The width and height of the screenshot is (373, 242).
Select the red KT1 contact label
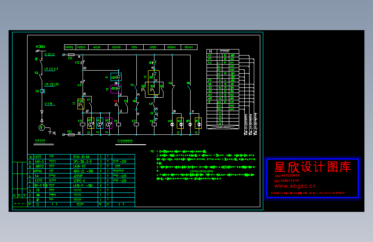point(116,101)
